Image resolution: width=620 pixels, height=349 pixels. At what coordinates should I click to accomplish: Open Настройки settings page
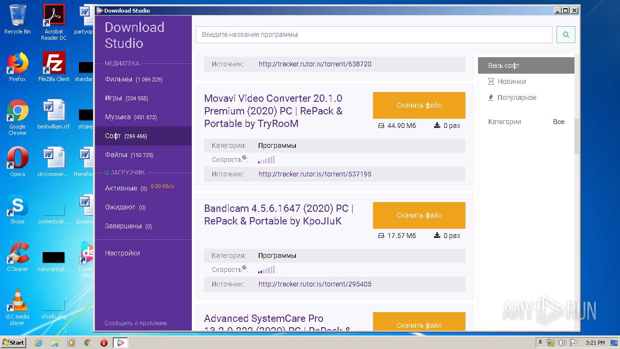pyautogui.click(x=123, y=253)
